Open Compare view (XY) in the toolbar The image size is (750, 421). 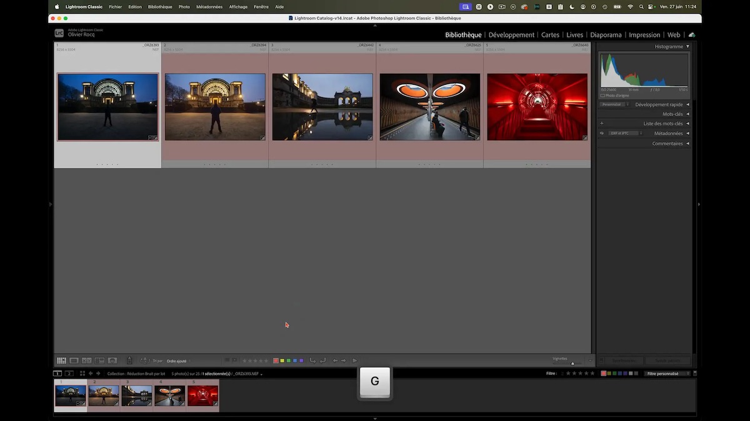[86, 361]
